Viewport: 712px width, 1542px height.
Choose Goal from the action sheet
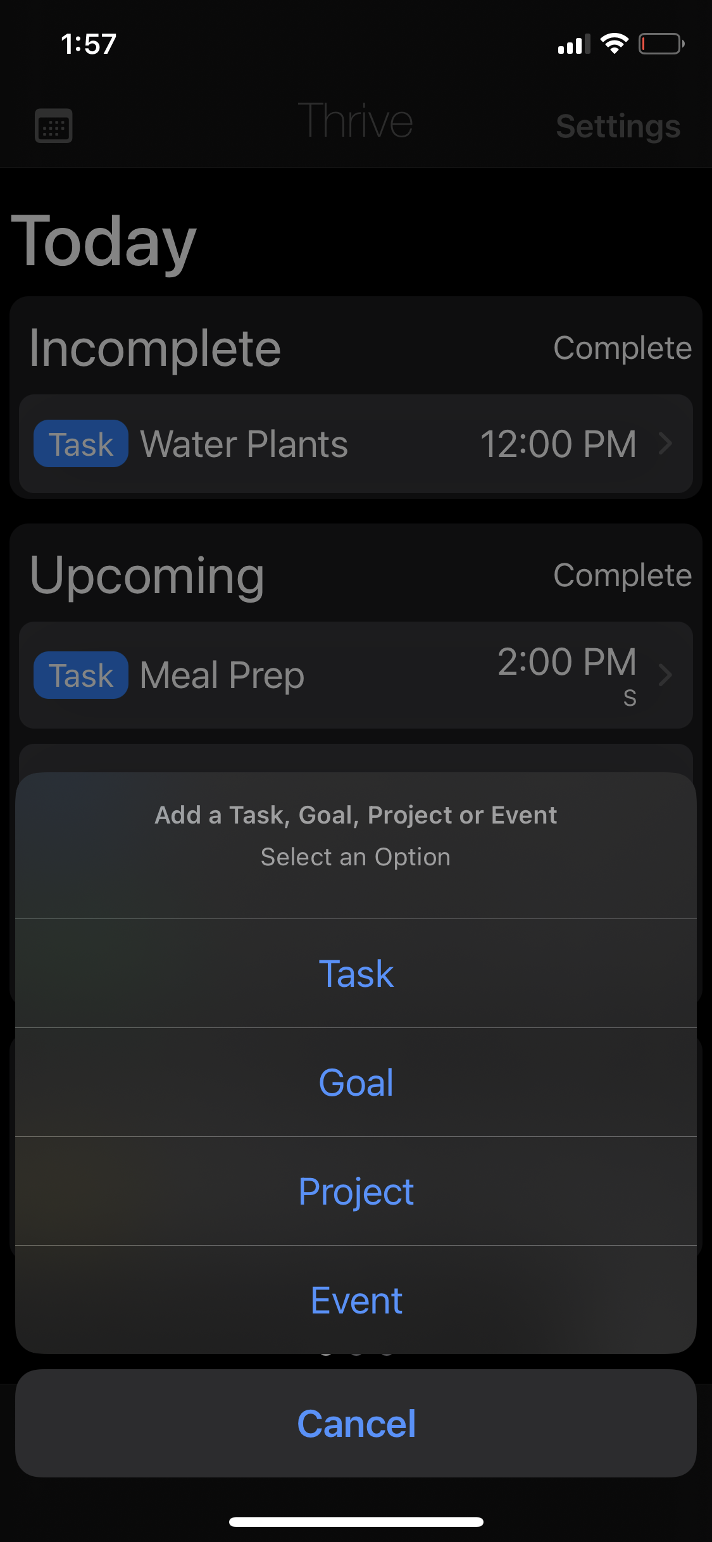[x=356, y=1082]
